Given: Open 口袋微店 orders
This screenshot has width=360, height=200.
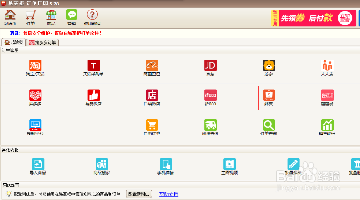Looking at the screenshot, I should (152, 98).
